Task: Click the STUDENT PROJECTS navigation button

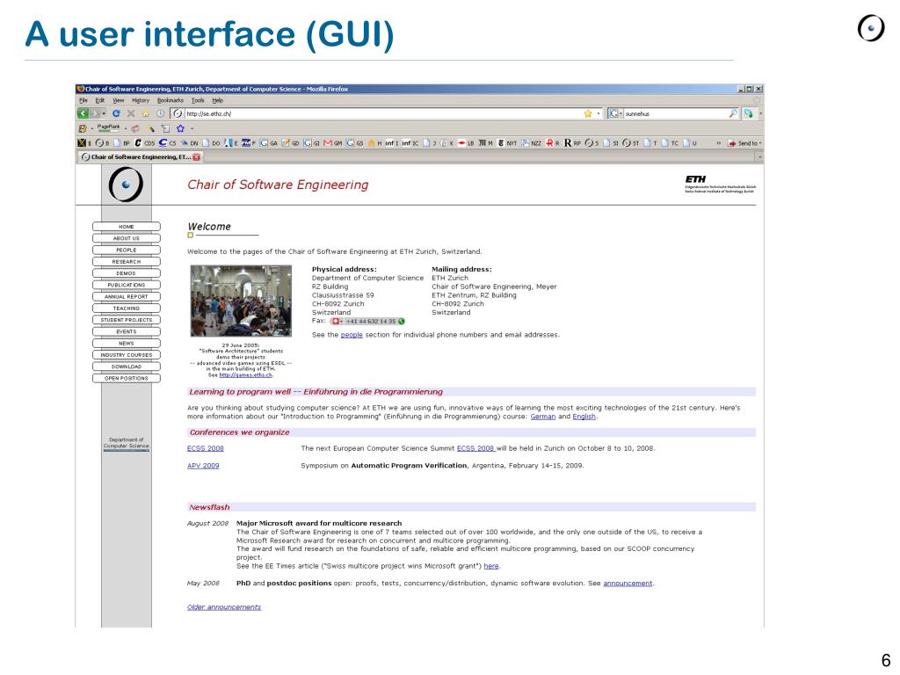Action: pyautogui.click(x=127, y=320)
